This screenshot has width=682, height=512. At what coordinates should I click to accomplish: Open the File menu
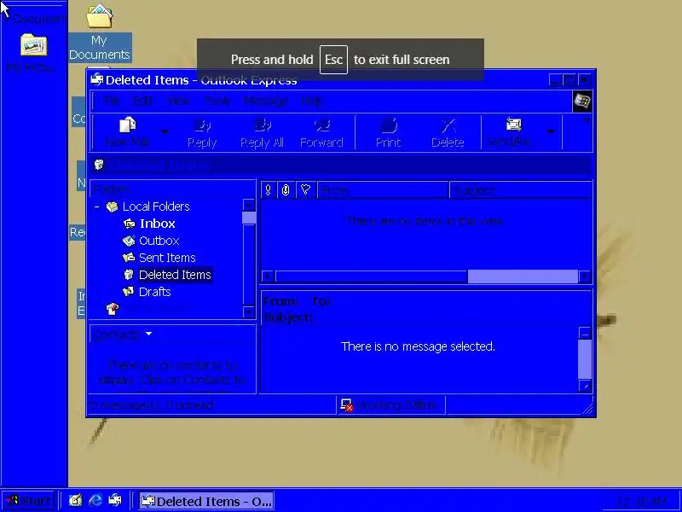pyautogui.click(x=112, y=101)
